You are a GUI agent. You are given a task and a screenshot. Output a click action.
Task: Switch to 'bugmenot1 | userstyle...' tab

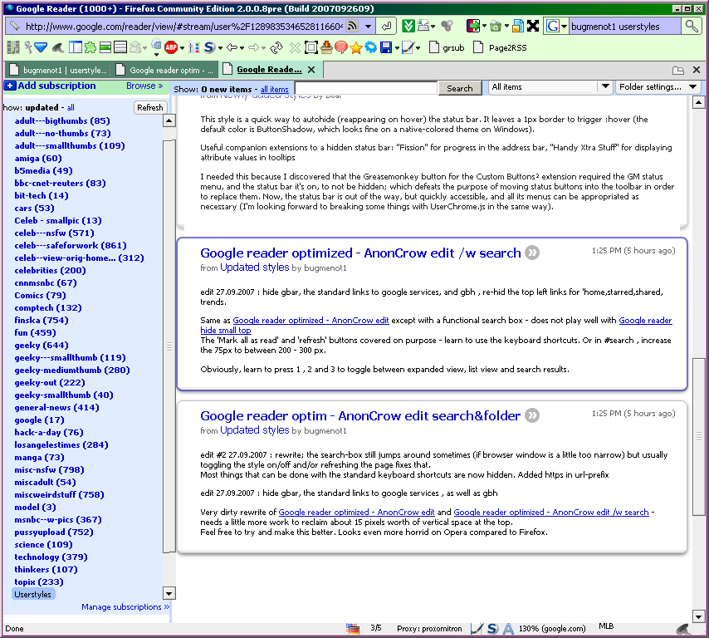[x=58, y=70]
